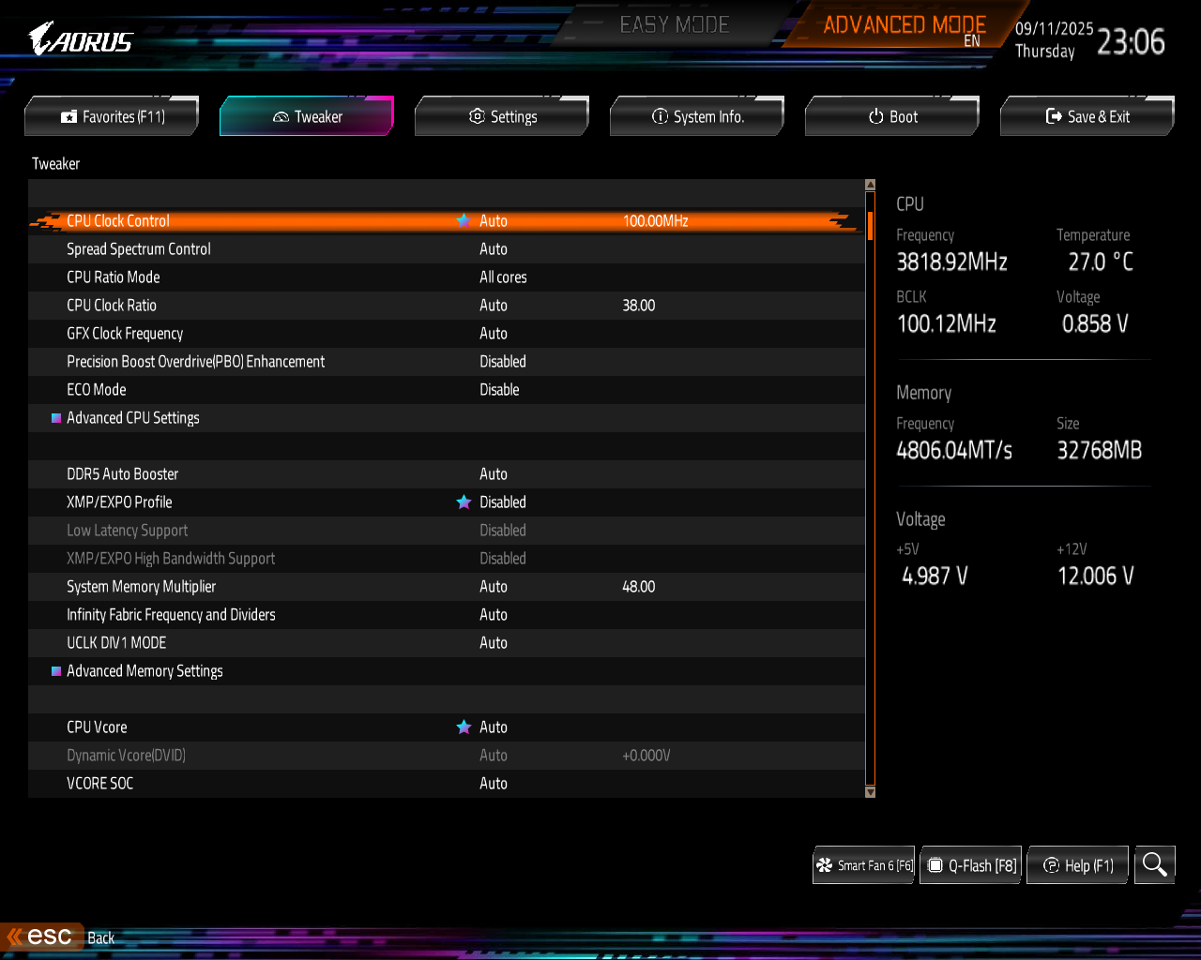Select the CPU Clock Control row

click(x=447, y=221)
